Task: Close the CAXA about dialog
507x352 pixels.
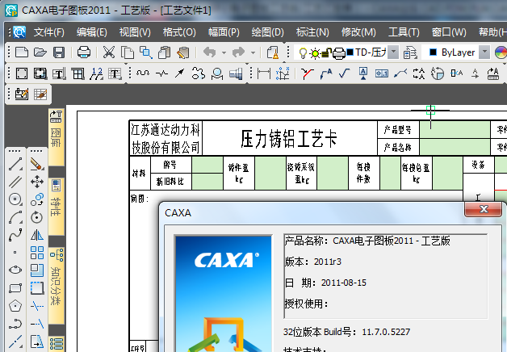Action: coord(483,209)
